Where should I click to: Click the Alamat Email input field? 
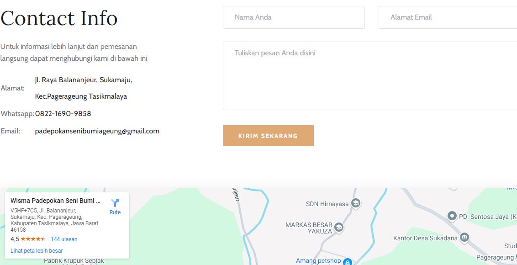[448, 17]
